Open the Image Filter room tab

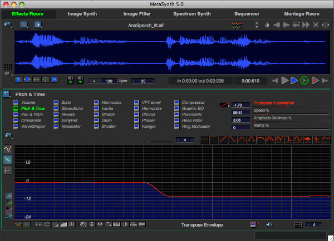pos(137,14)
